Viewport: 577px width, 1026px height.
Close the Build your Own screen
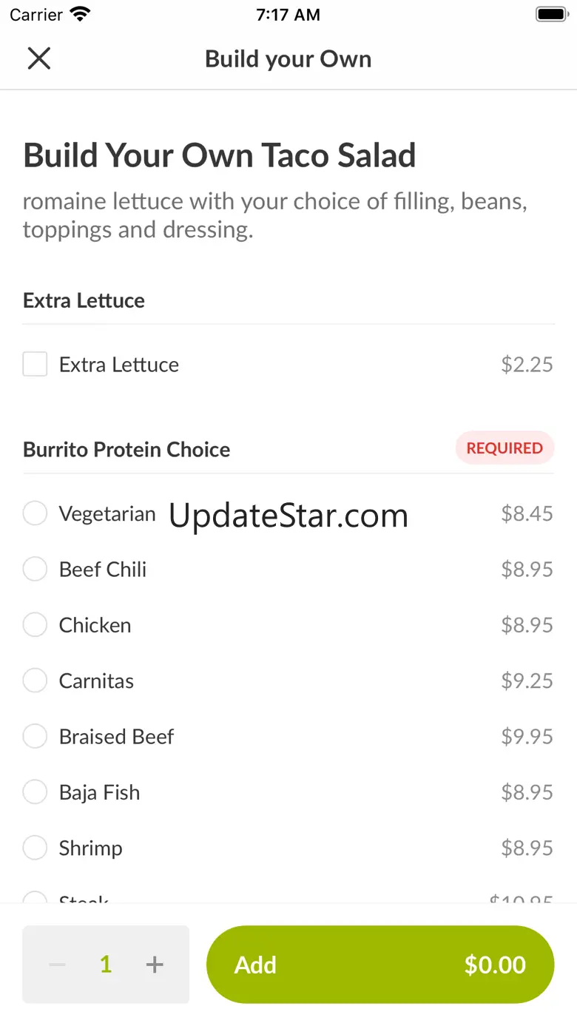pos(38,58)
